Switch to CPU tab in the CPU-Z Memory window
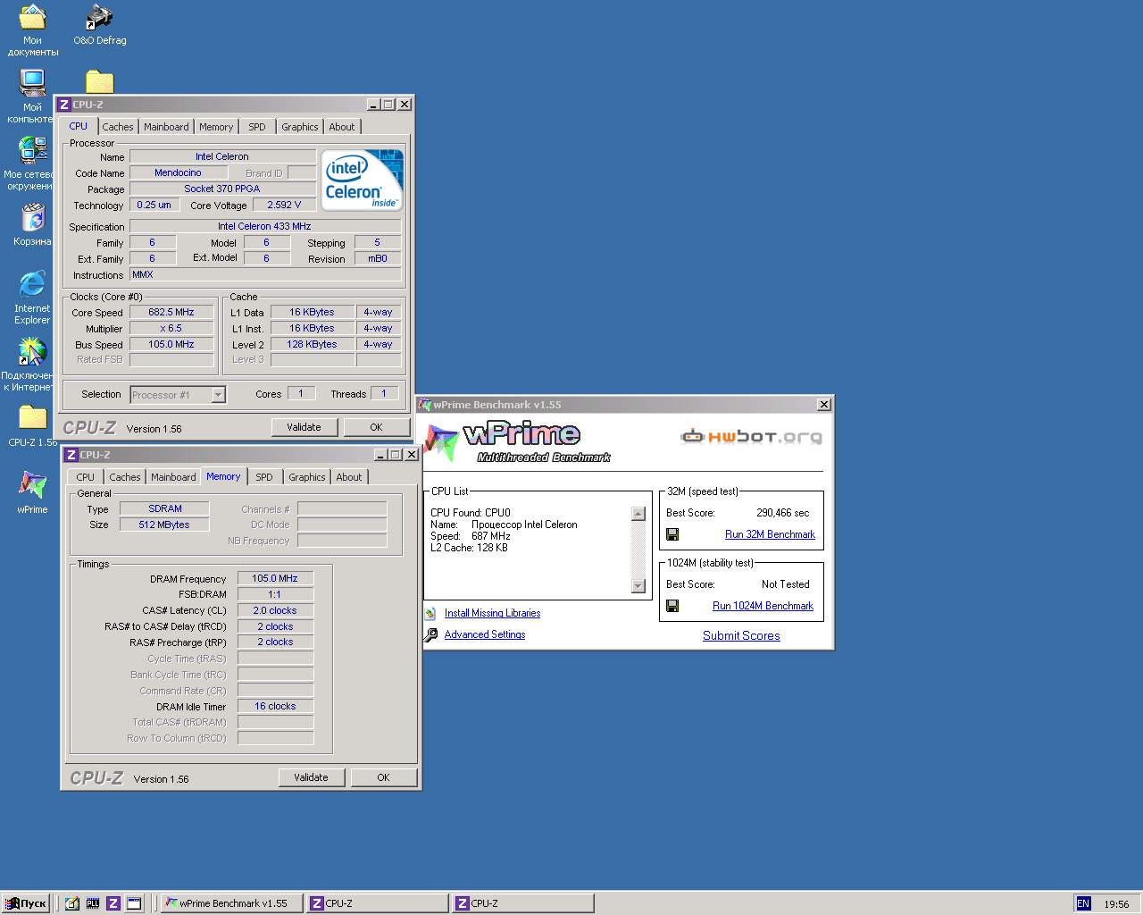 [x=86, y=477]
